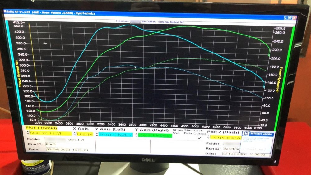The image size is (311, 175).
Task: Click the RHAS-SP application icon in title bar
Action: pos(5,11)
